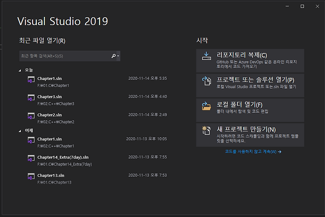Click timestamp 2020-11-13 오후 10:05
This screenshot has width=325, height=217.
tap(146, 139)
